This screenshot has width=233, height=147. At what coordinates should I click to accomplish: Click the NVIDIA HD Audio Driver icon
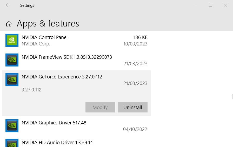pos(12,143)
